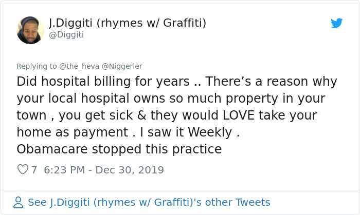Open See J.Diggiti's other Tweets link
Viewport: 360px width, 215px height.
[x=149, y=202]
